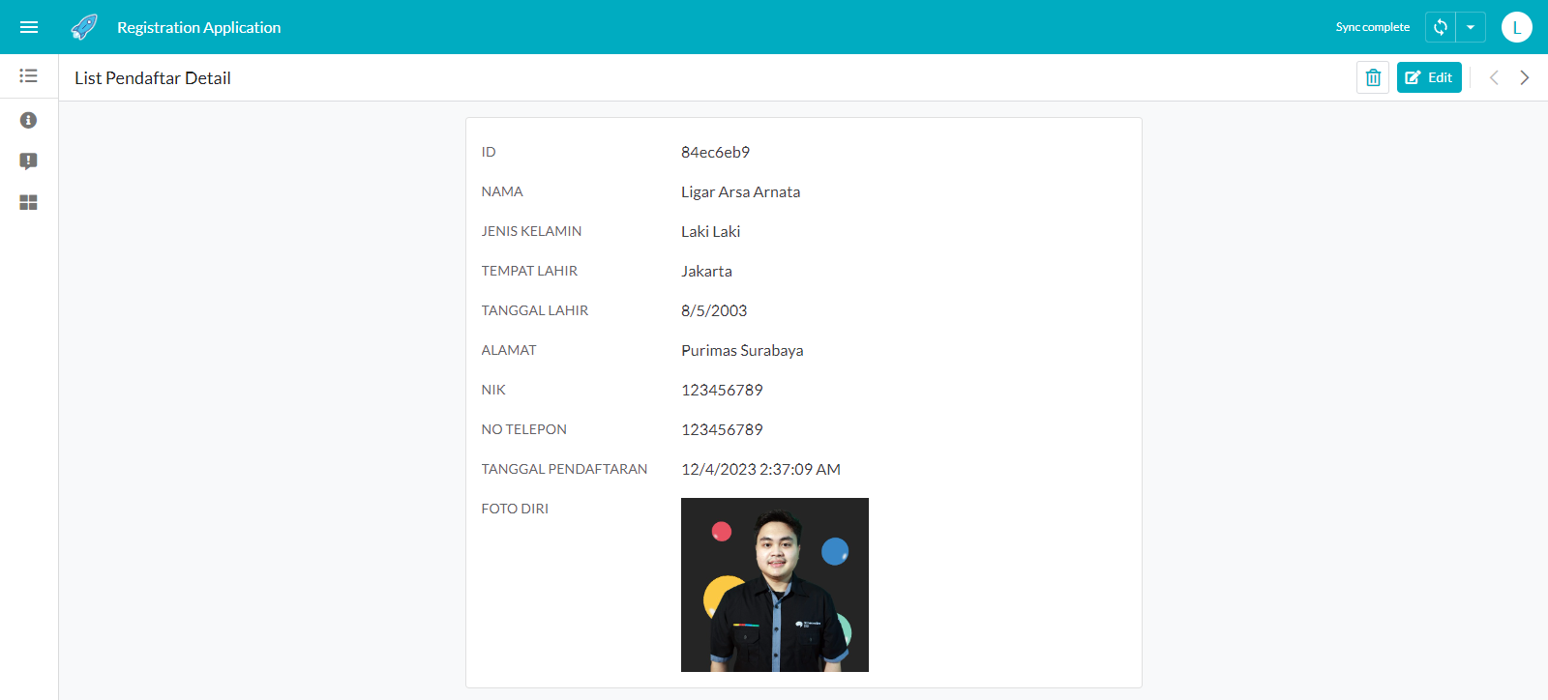Select the name Ligar Arsa Arnata
Screen dimensions: 1548x700
[x=740, y=191]
